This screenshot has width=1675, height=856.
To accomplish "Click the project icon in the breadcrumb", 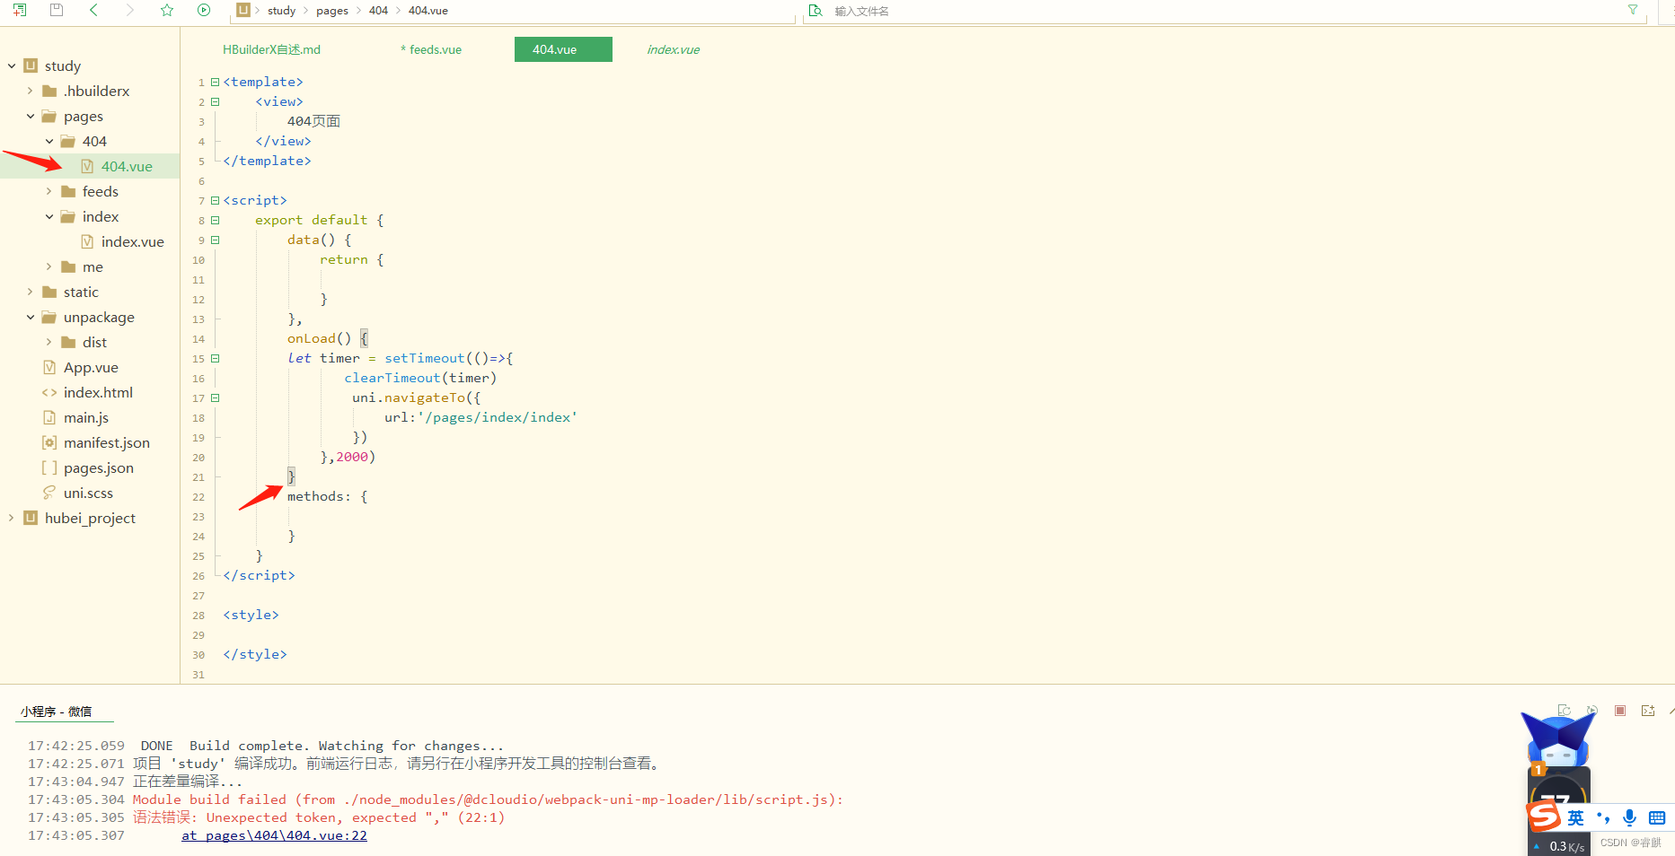I will tap(243, 10).
